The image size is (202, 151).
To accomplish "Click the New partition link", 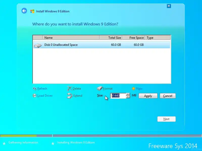I will point(139,89).
